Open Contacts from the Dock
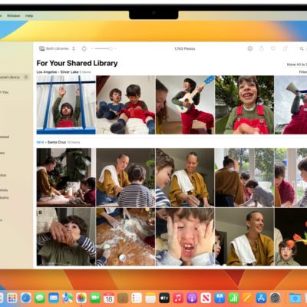Screen dimensions: 307x307 point(123,298)
